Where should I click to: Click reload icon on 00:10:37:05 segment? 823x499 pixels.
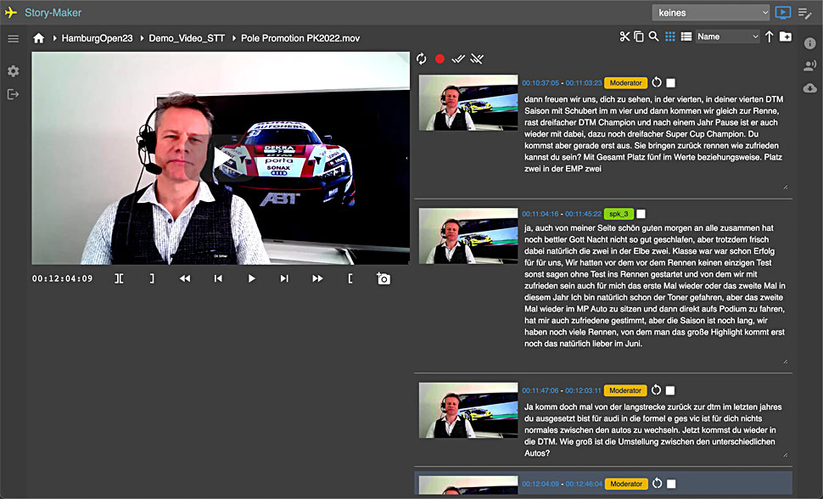(657, 82)
